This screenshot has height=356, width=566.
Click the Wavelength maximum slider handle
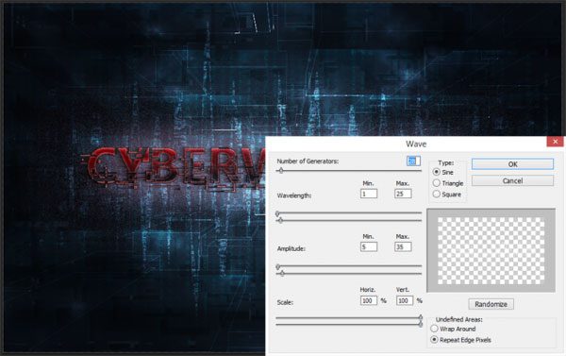pos(280,220)
